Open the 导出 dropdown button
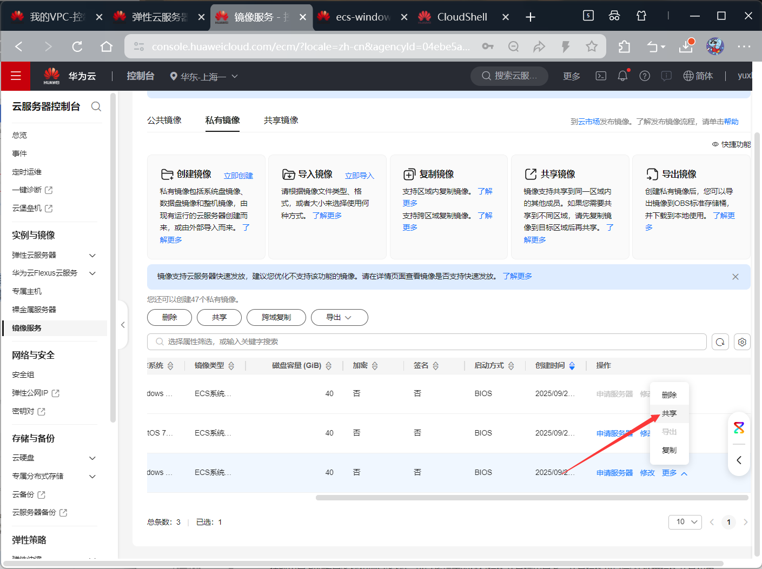Image resolution: width=762 pixels, height=569 pixels. (x=339, y=318)
